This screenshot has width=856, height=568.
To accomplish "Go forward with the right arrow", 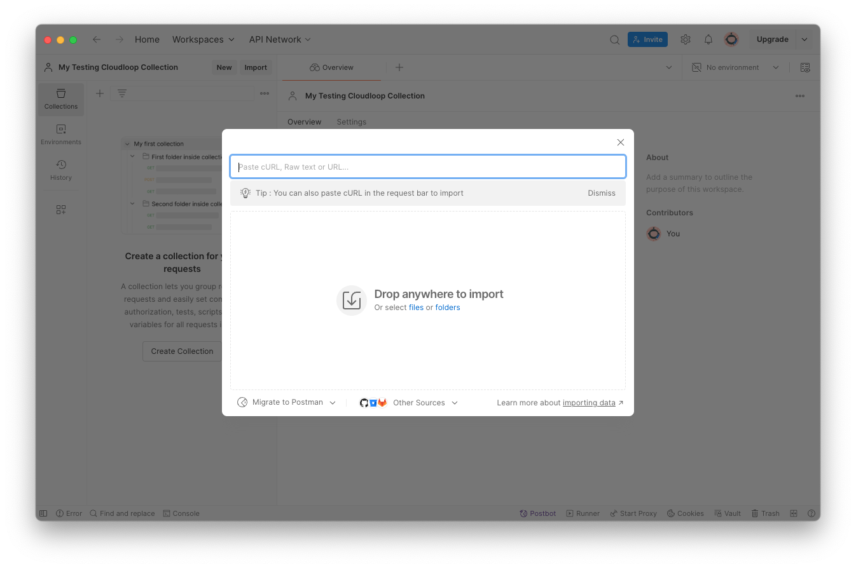I will pyautogui.click(x=120, y=39).
